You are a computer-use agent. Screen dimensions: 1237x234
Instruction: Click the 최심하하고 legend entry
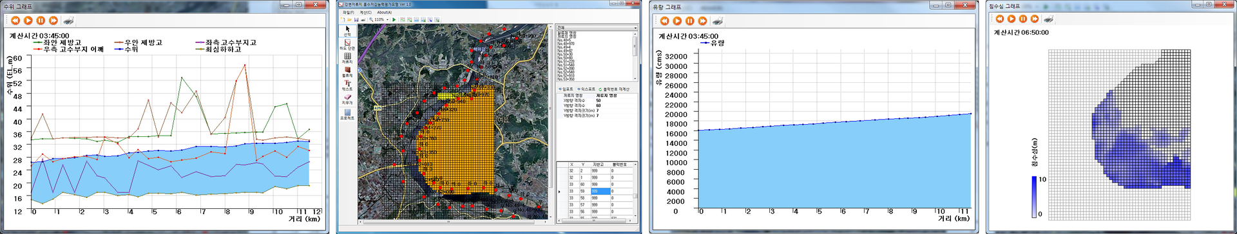[x=218, y=49]
